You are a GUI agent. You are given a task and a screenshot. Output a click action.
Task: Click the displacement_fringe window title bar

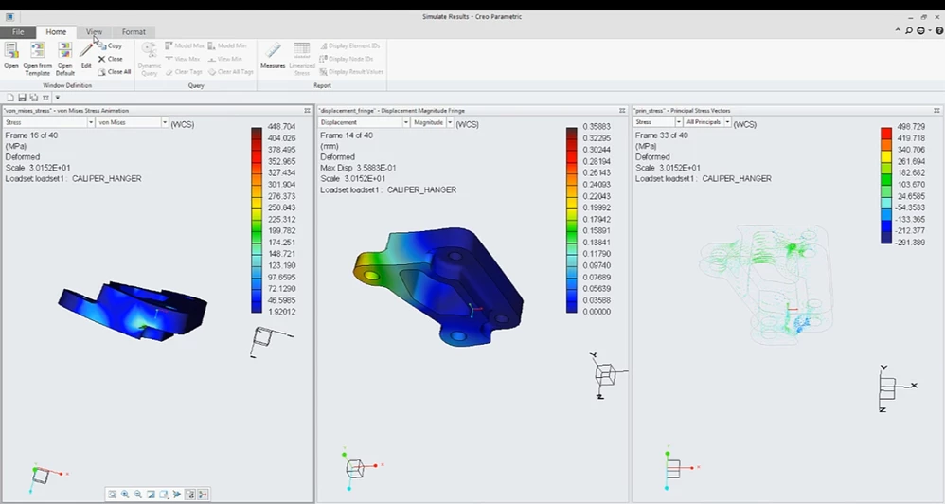point(472,111)
